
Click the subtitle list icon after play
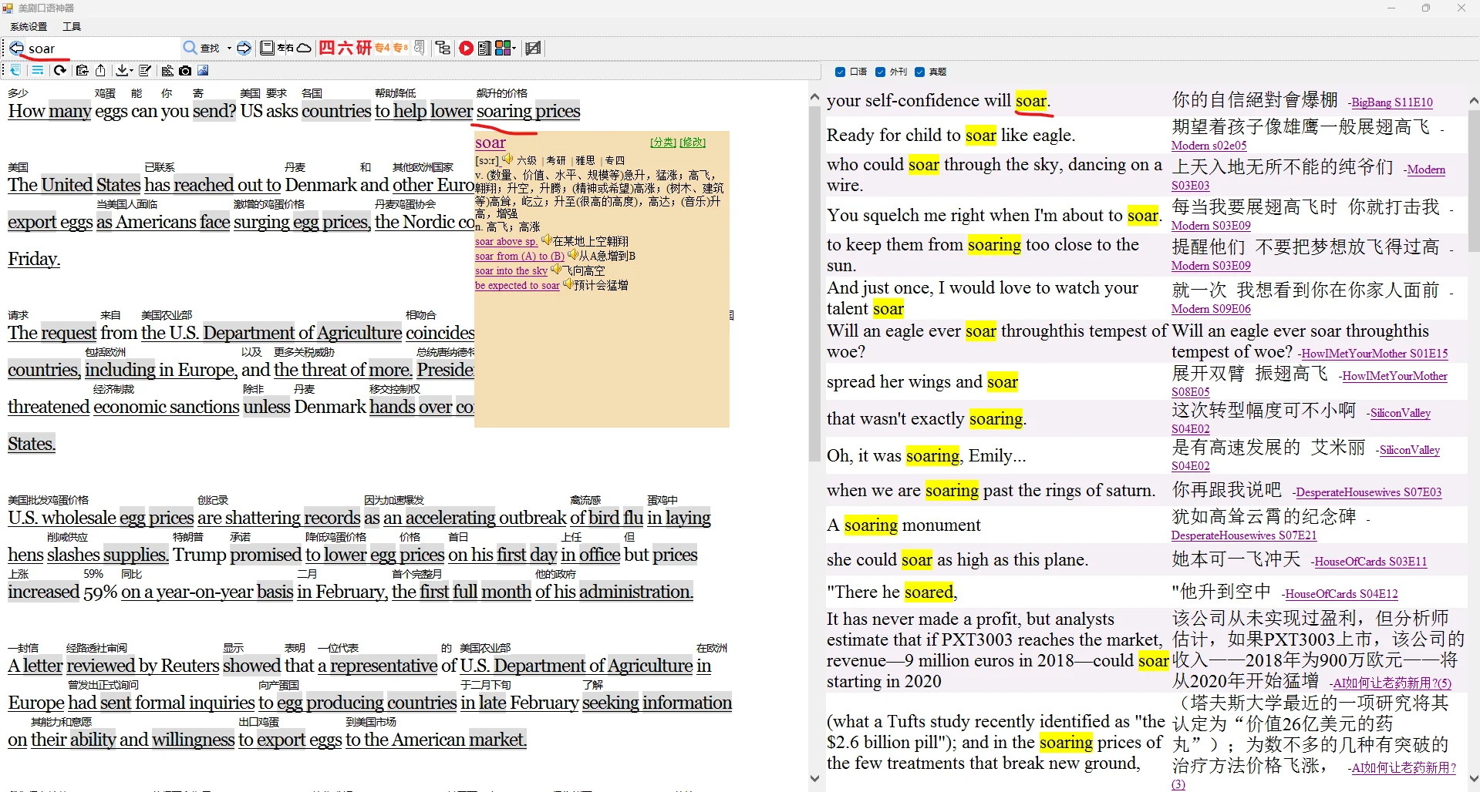tap(484, 48)
